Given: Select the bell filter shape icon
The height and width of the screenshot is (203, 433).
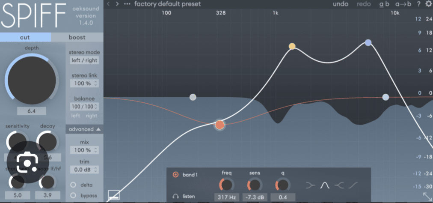Looking at the screenshot, I should point(325,185).
